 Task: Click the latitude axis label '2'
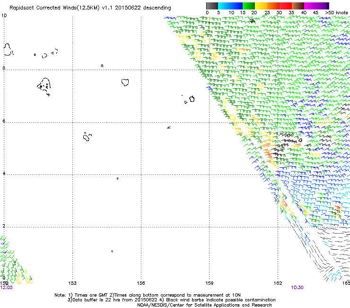pyautogui.click(x=4, y=226)
